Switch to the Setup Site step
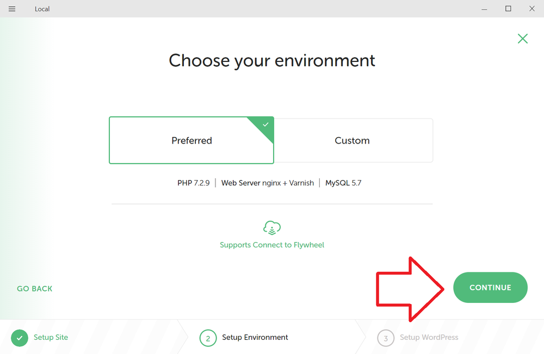This screenshot has width=544, height=354. [51, 337]
